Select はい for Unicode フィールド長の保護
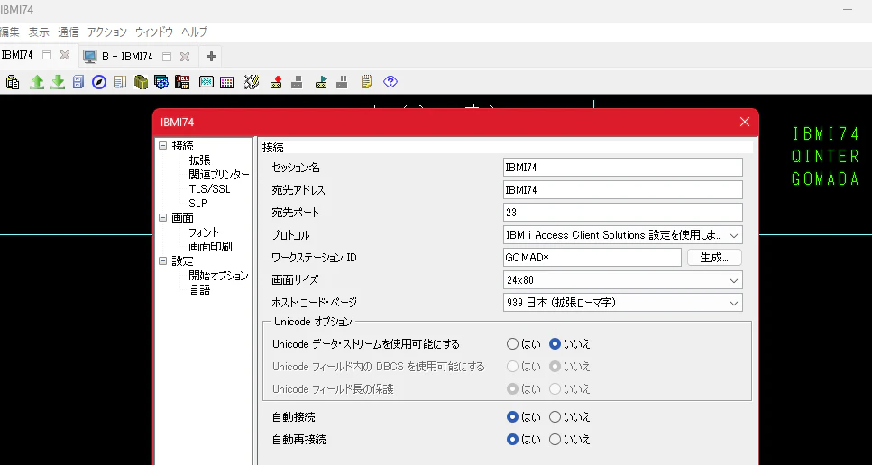Image resolution: width=872 pixels, height=465 pixels. [x=512, y=389]
